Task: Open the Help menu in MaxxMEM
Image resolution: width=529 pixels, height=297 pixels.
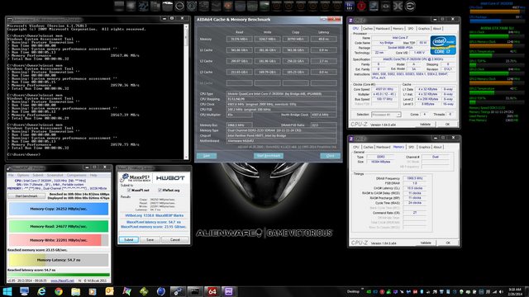Action: [93, 175]
